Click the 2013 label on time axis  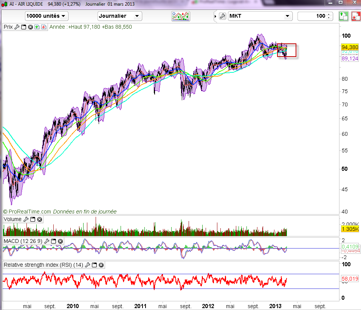pos(275,306)
